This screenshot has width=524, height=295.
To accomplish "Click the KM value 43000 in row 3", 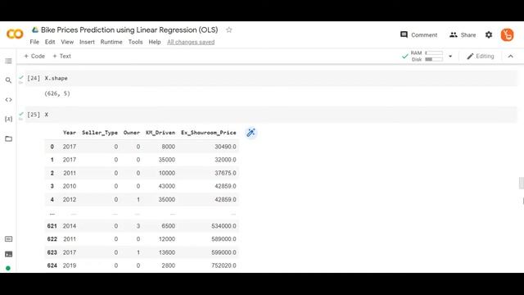I will pos(167,186).
